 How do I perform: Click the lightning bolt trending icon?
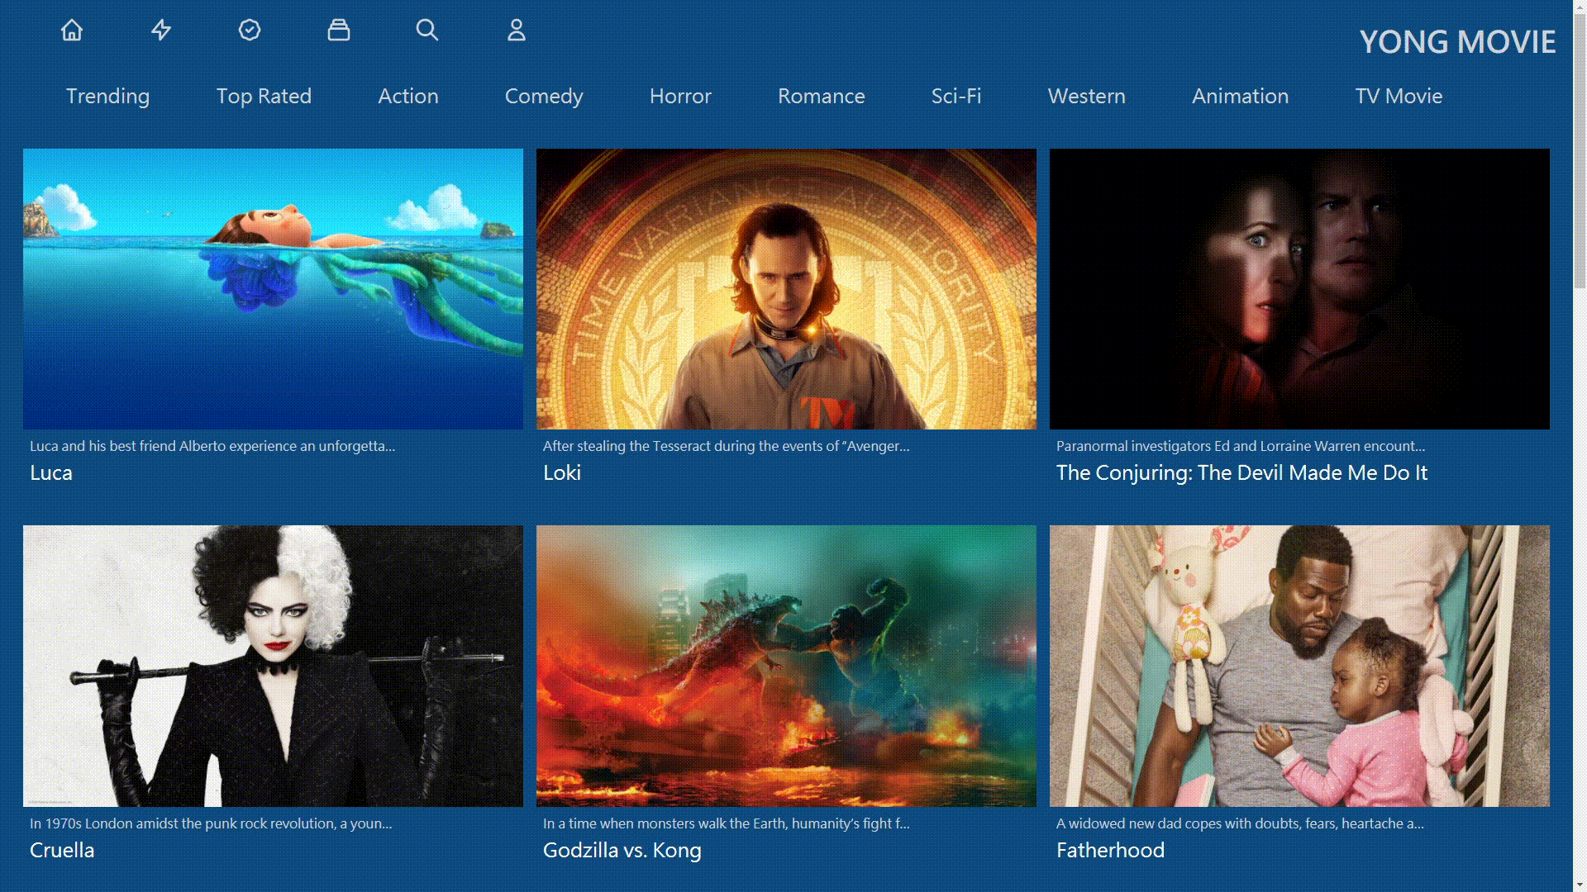[x=161, y=31]
